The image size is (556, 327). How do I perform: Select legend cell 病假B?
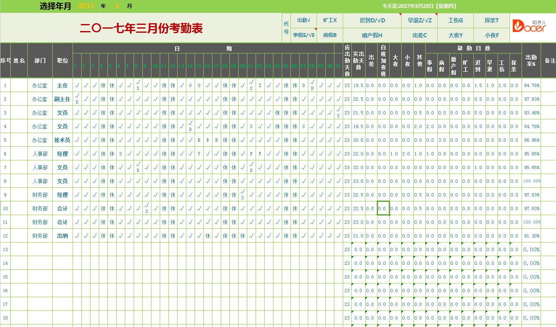click(330, 35)
